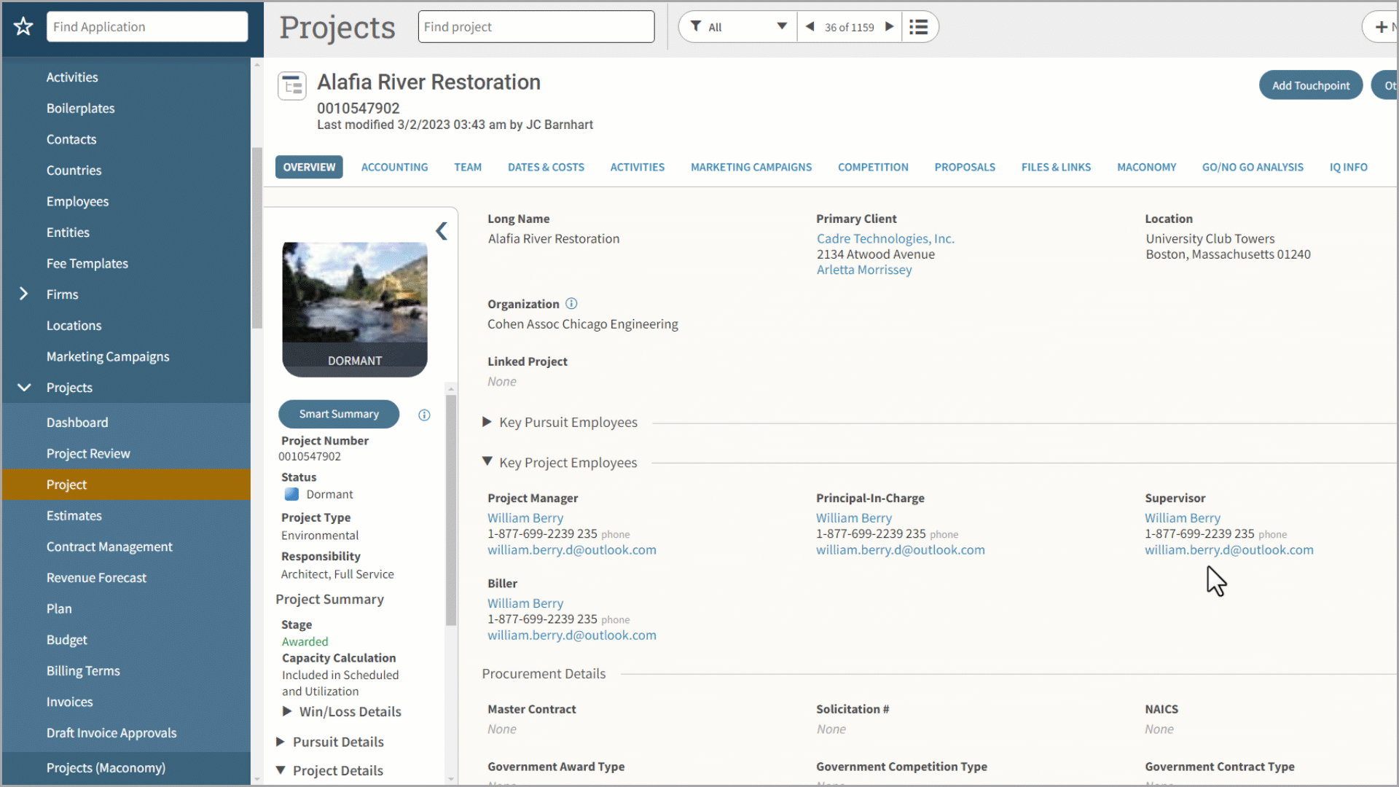Expand the Firms navigation item
Screen dimensions: 1399x787
(23, 294)
